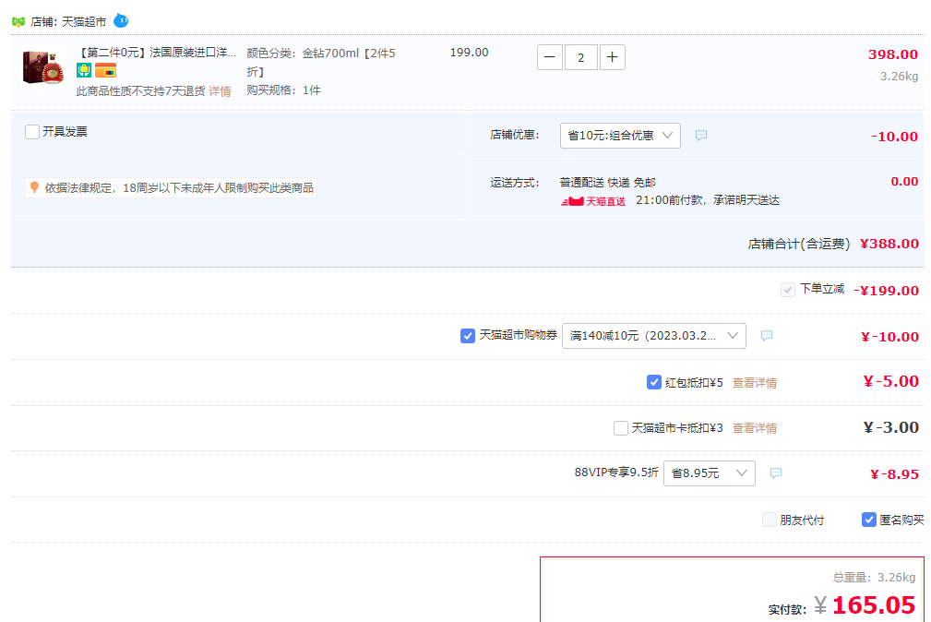
Task: Click the ¥-8.95 VIP discount amount
Action: pyautogui.click(x=894, y=474)
